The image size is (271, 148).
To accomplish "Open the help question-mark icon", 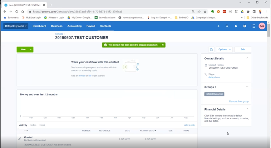I will [244, 26].
